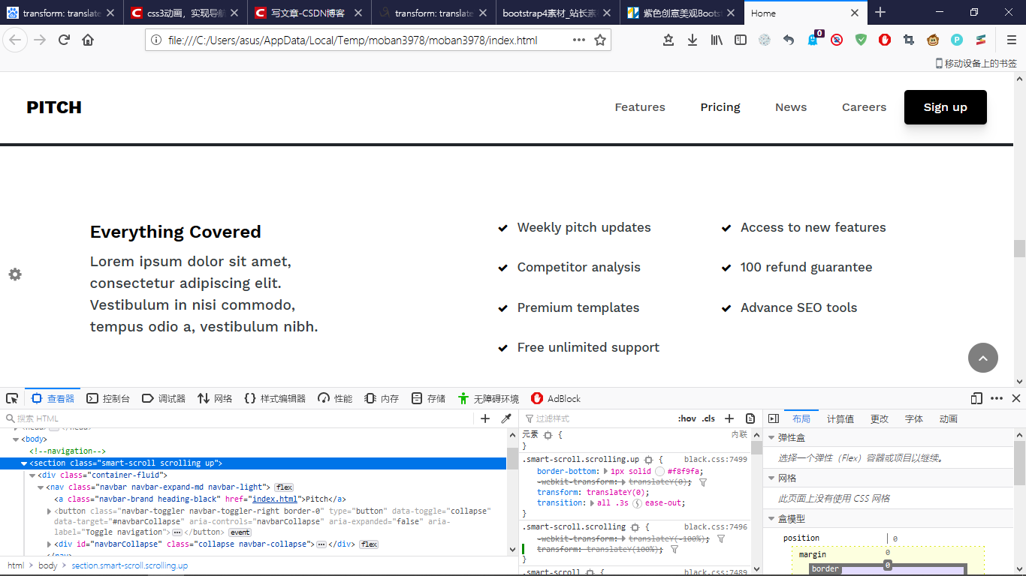Select the element picker tool in DevTools
The height and width of the screenshot is (576, 1026).
tap(11, 398)
